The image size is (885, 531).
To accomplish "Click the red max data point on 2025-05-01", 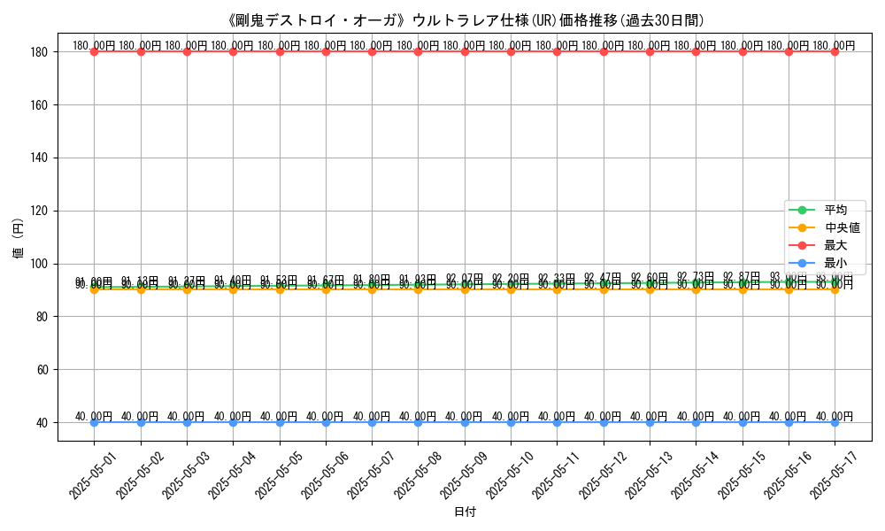I will tap(95, 52).
